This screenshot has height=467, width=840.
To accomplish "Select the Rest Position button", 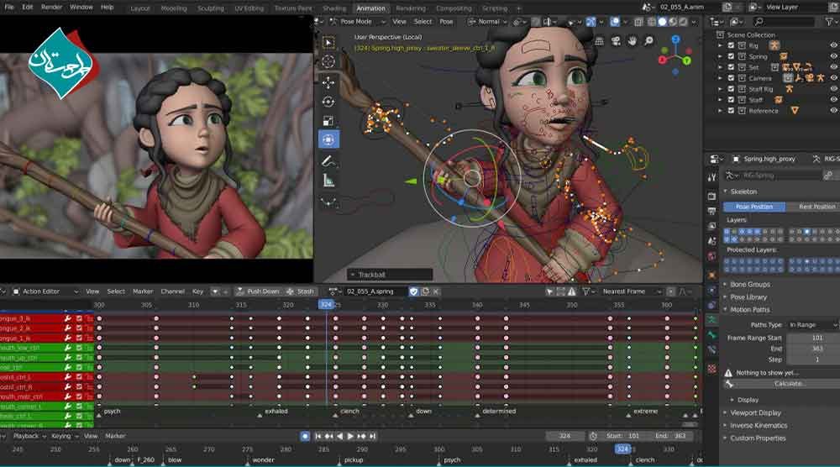I will point(812,207).
